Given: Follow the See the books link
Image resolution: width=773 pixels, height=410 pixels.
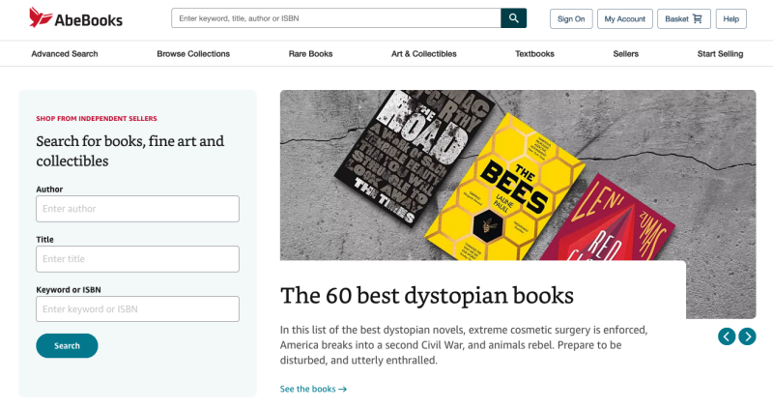Looking at the screenshot, I should [313, 389].
